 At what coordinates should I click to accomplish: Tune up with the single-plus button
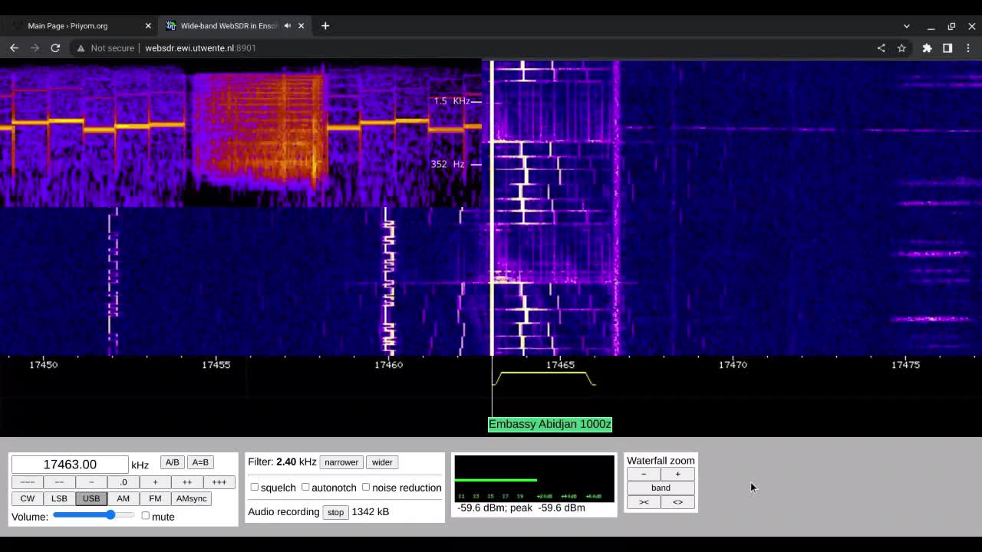coord(155,482)
